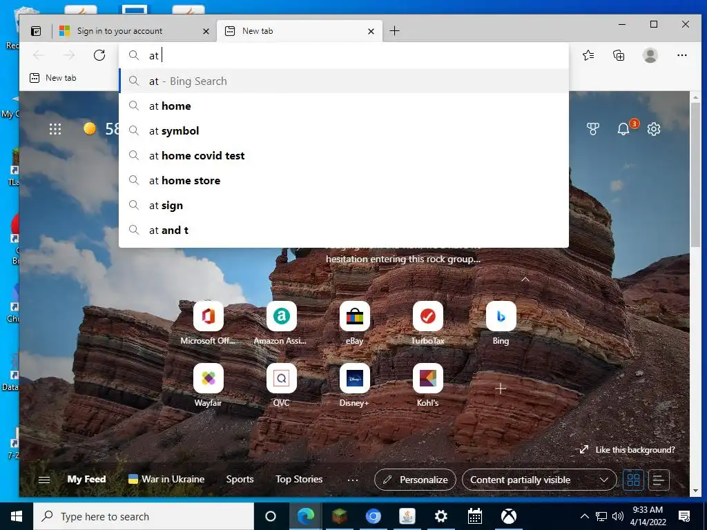Open Cortana circle icon on taskbar
The height and width of the screenshot is (530, 707).
coord(270,516)
